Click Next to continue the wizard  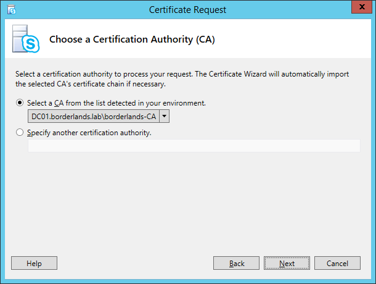click(x=287, y=263)
